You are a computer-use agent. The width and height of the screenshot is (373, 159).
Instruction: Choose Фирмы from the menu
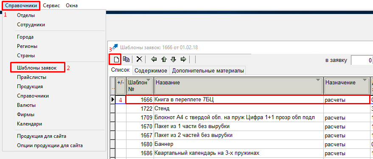coord(26,114)
